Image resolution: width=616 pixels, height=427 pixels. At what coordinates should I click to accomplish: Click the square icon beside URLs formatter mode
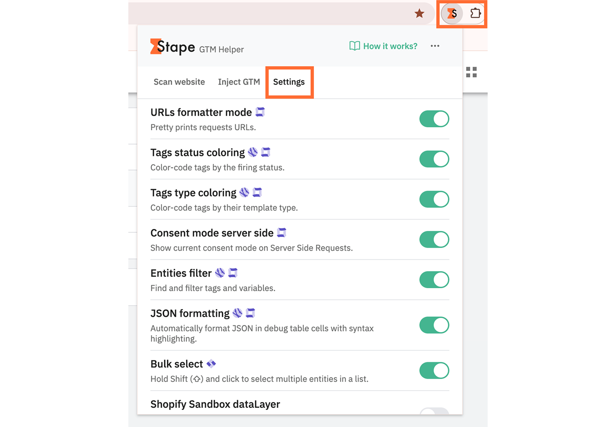click(260, 112)
